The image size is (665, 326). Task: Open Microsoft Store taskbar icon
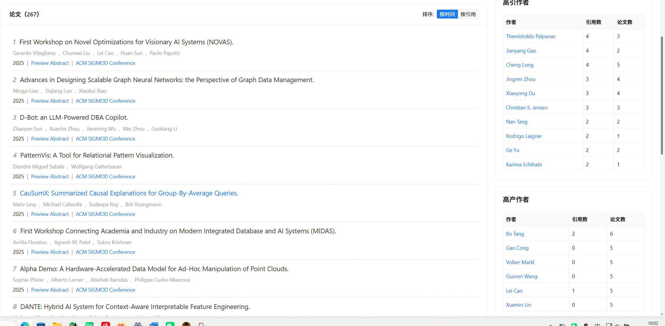[41, 324]
